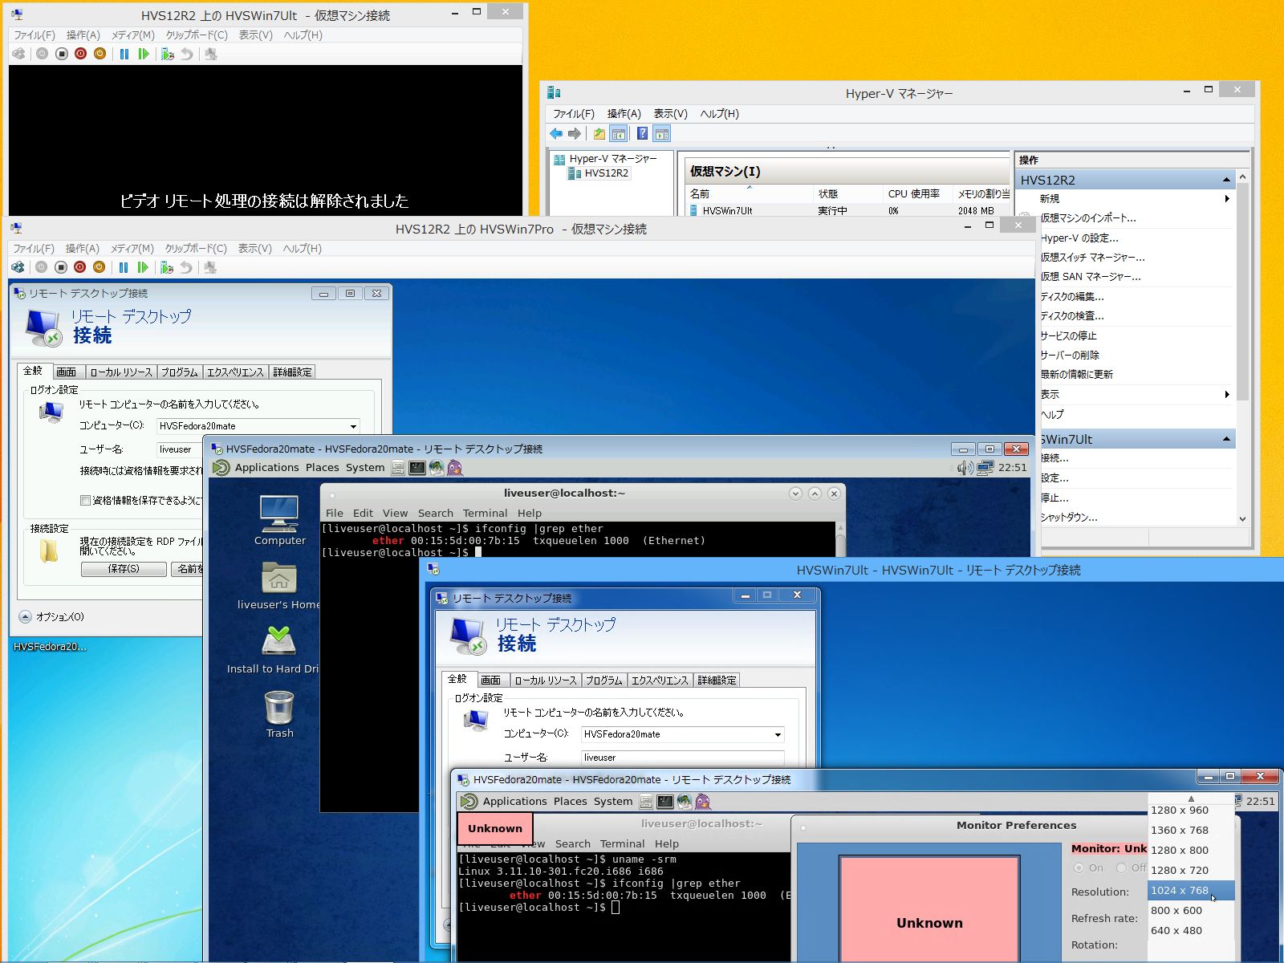
Task: Check the 資格情報を保存できるようにする checkbox
Action: 85,500
